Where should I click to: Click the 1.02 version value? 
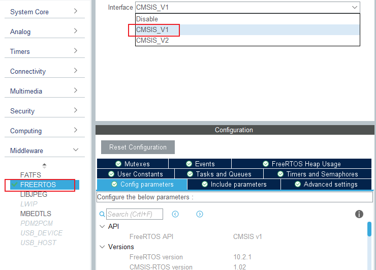click(239, 267)
